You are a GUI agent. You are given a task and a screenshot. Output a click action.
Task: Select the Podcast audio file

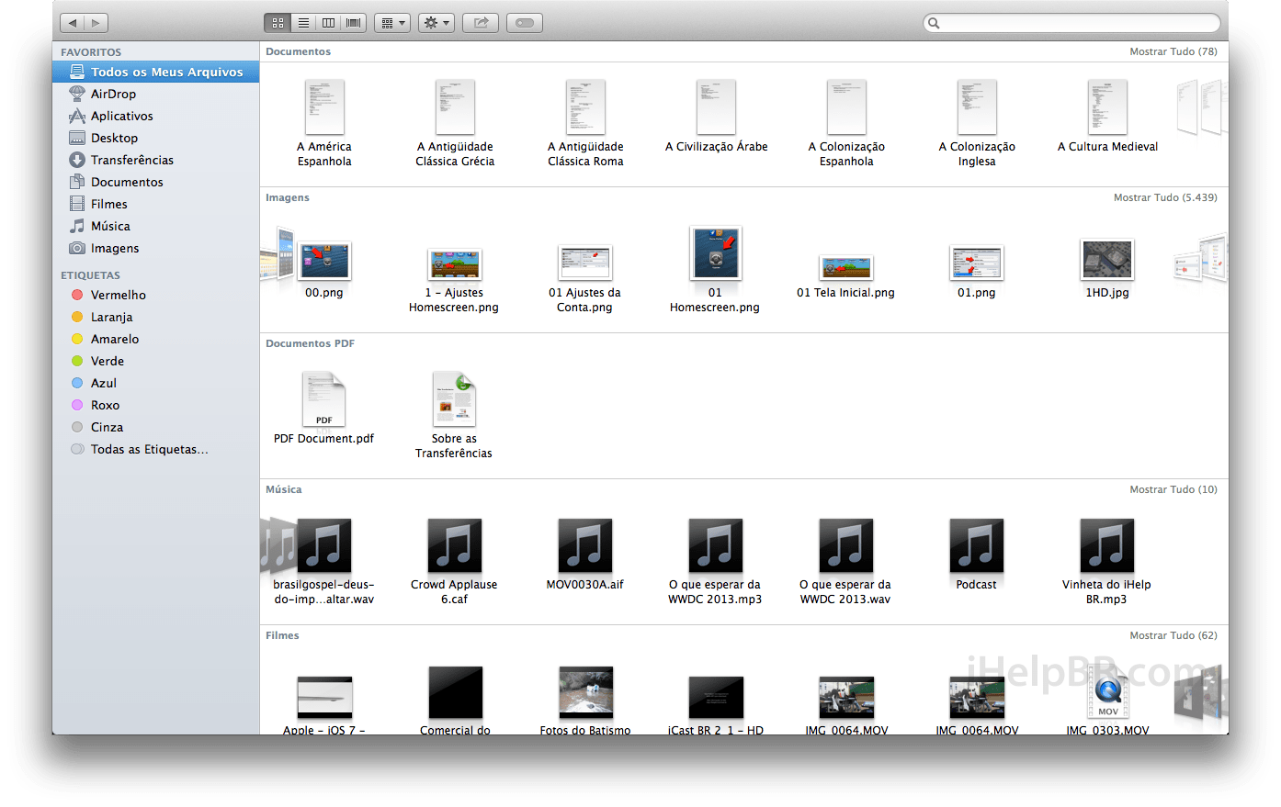pyautogui.click(x=977, y=555)
